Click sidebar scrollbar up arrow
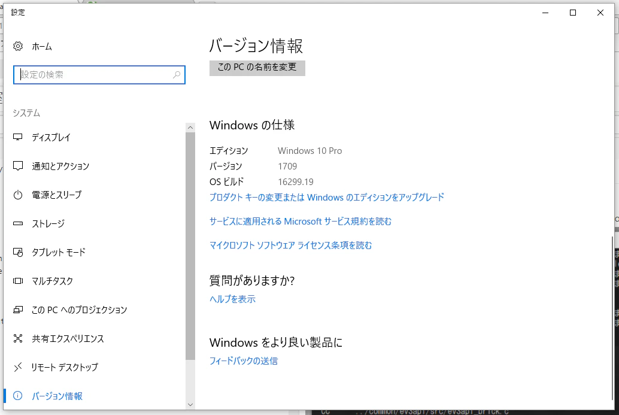The height and width of the screenshot is (415, 619). 190,127
